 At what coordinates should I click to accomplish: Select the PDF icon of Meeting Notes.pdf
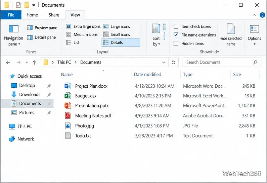tap(68, 115)
